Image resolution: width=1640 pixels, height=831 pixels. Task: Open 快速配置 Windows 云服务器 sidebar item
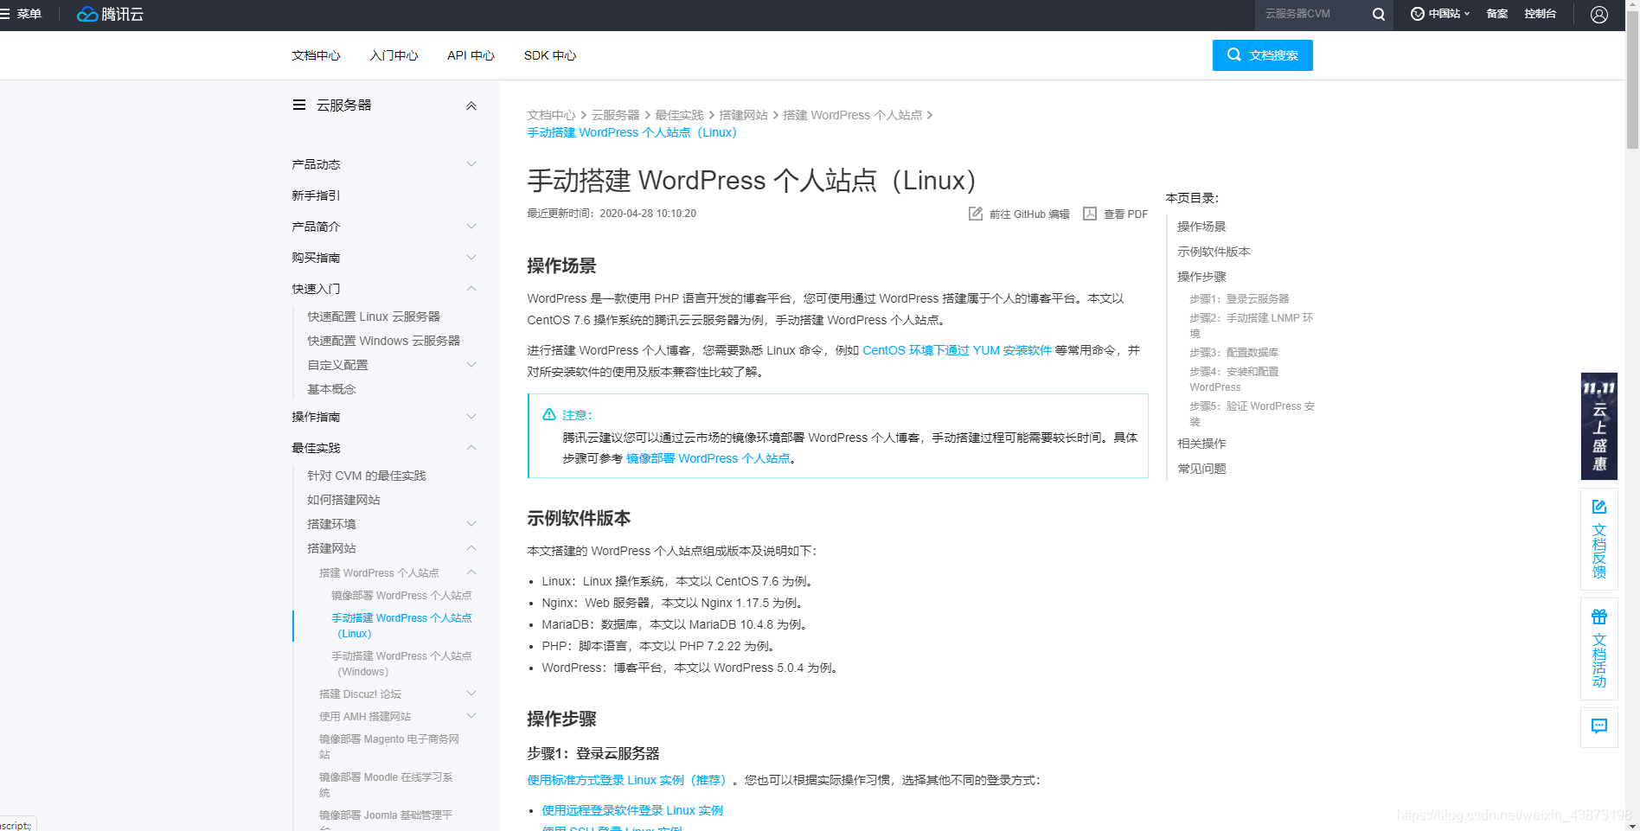tap(383, 341)
